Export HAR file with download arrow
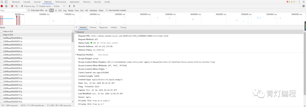The width and height of the screenshot is (306, 107). pyautogui.click(x=74, y=6)
